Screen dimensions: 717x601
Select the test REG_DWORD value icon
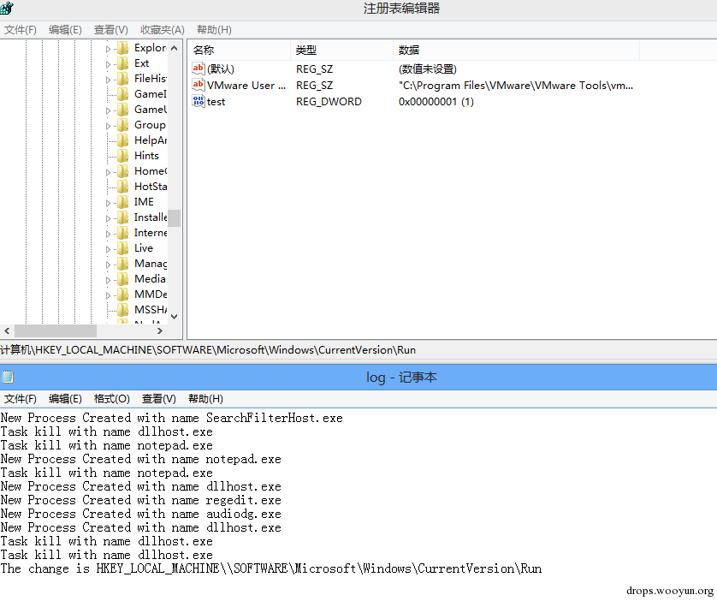tap(198, 101)
